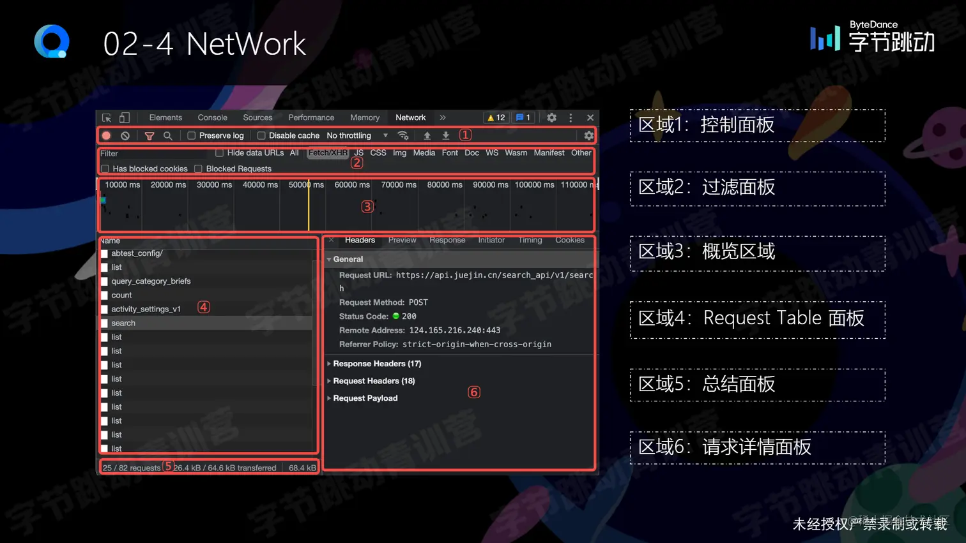Activate the inspect element picker icon

point(107,117)
